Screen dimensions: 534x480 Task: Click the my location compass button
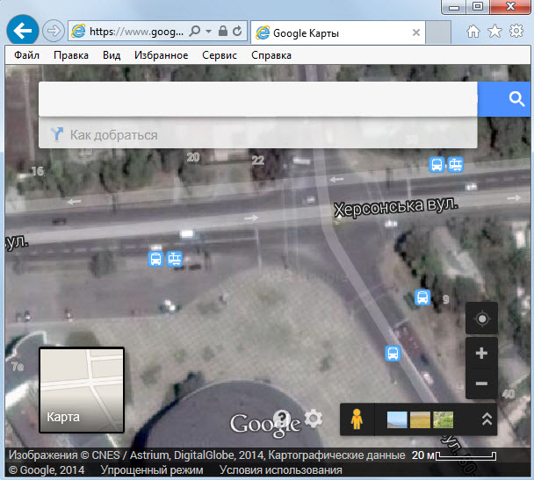pyautogui.click(x=481, y=319)
